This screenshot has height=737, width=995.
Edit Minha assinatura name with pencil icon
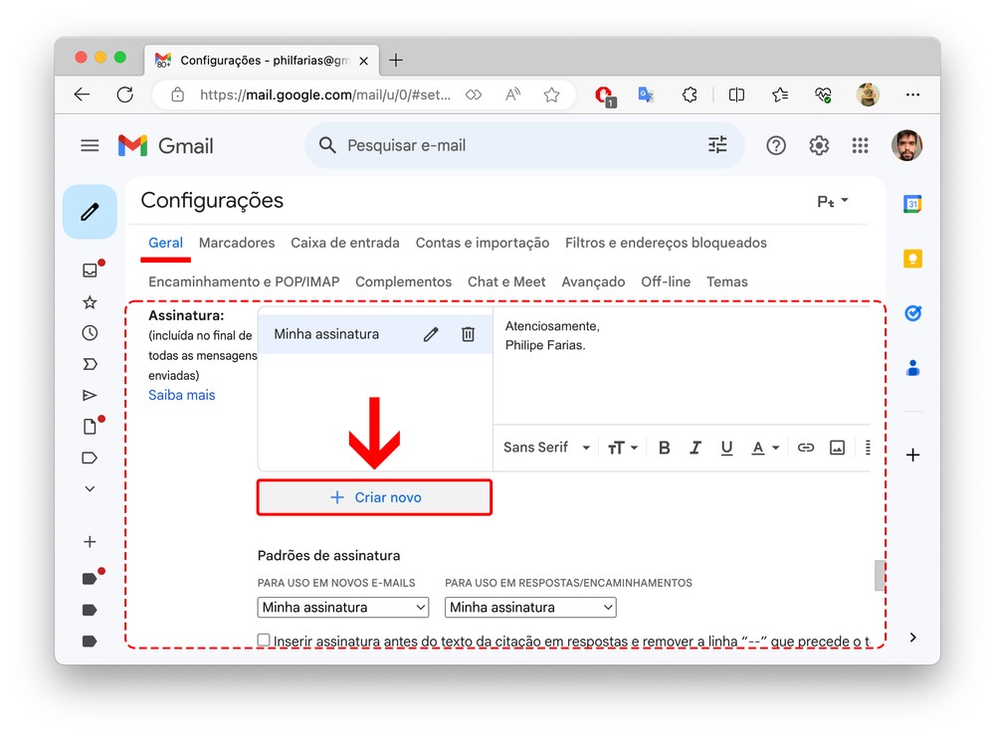pyautogui.click(x=431, y=334)
